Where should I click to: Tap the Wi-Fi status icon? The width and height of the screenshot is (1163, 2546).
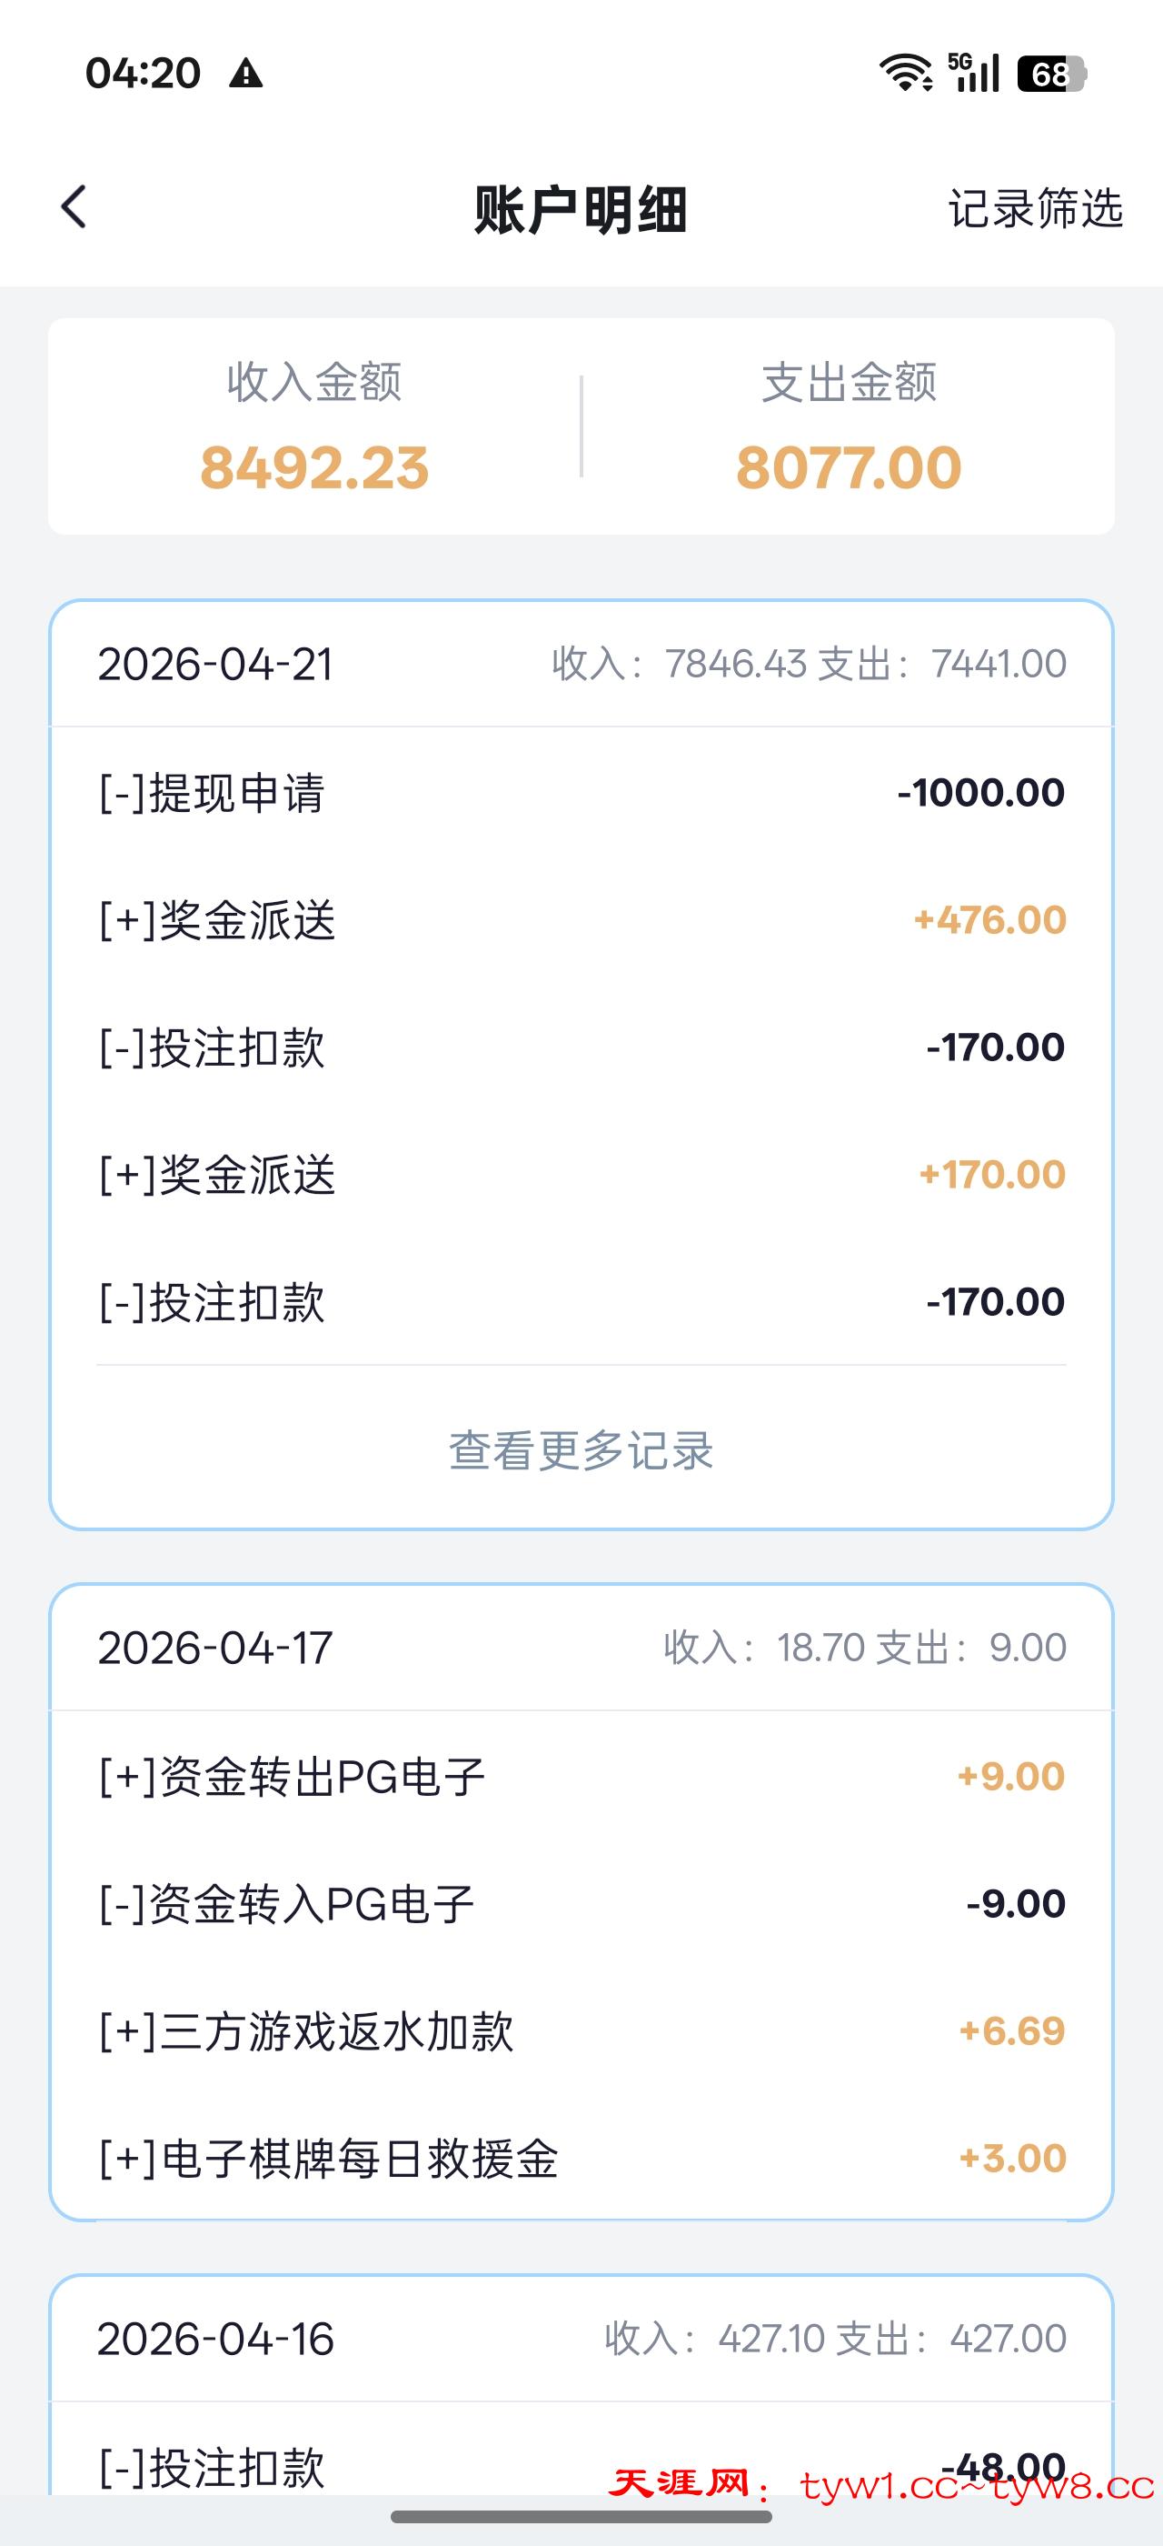pos(905,73)
